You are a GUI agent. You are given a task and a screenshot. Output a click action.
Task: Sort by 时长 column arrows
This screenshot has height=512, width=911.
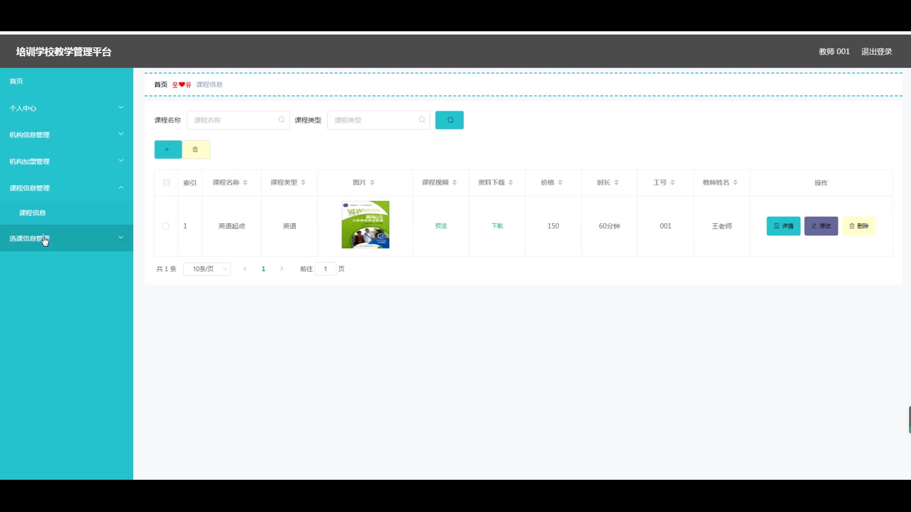(616, 183)
